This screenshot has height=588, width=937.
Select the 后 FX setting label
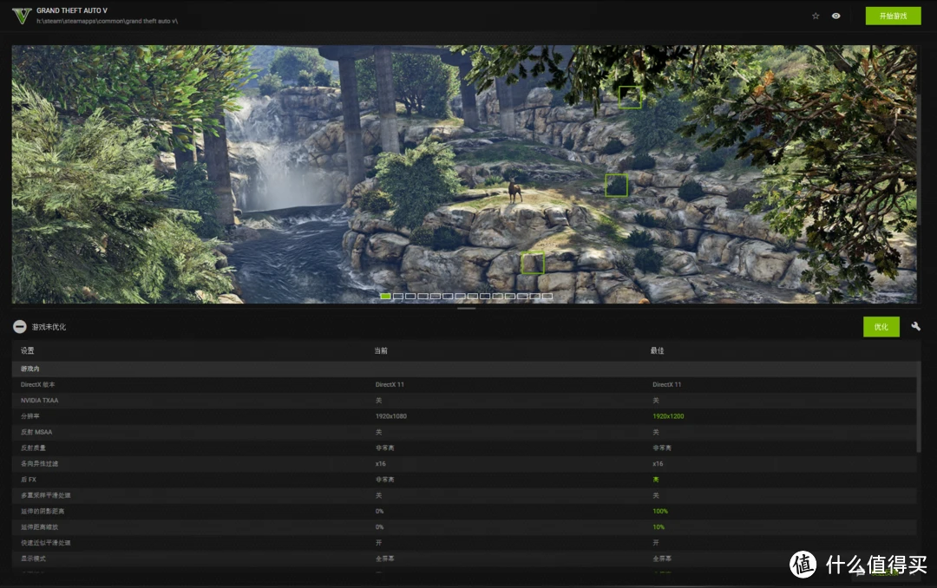pos(28,480)
